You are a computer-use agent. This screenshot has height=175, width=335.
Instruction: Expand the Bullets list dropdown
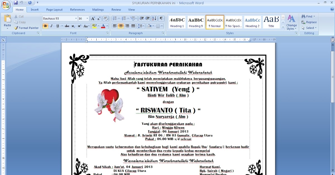(x=119, y=18)
